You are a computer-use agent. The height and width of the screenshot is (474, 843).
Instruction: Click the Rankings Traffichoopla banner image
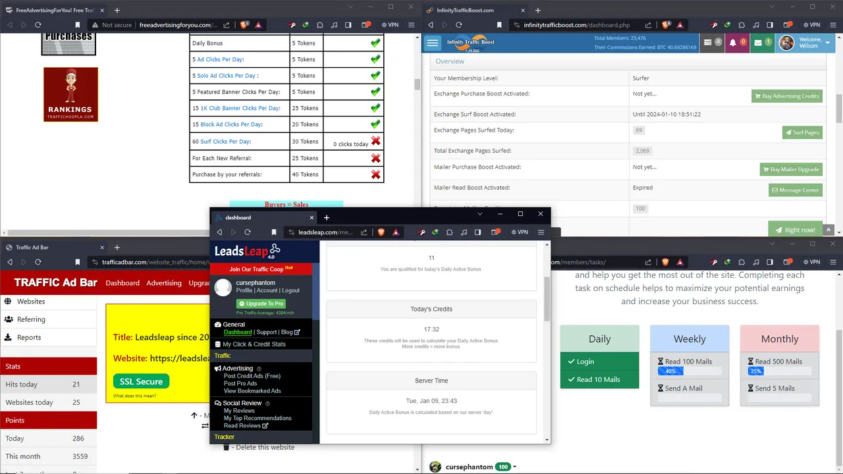(x=71, y=94)
